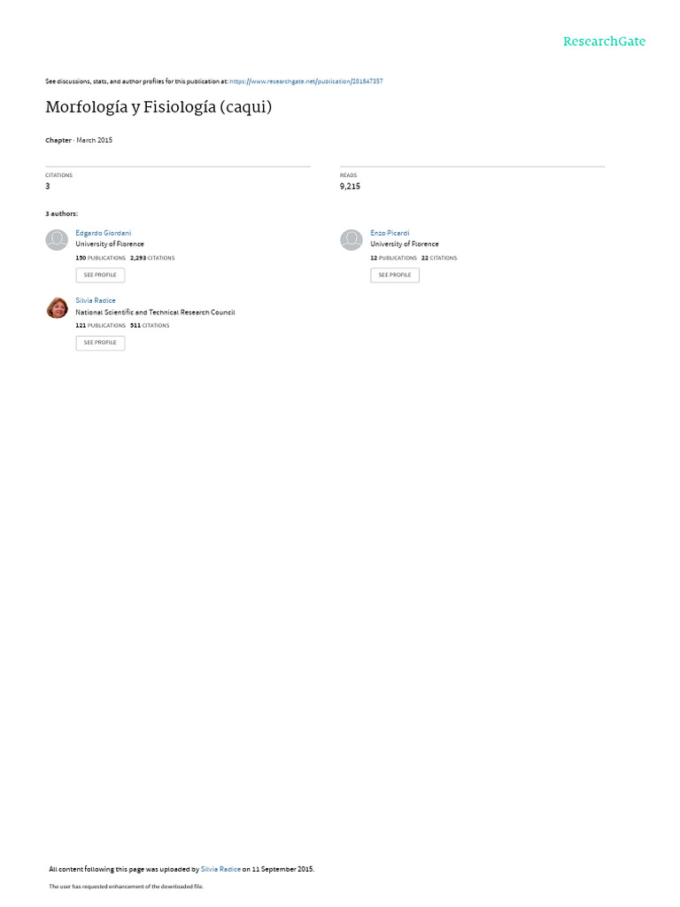Follow the Silvia Radice uploader link in footer

pos(220,870)
